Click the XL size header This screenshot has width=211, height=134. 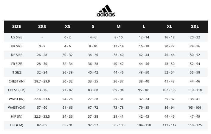[169, 27]
